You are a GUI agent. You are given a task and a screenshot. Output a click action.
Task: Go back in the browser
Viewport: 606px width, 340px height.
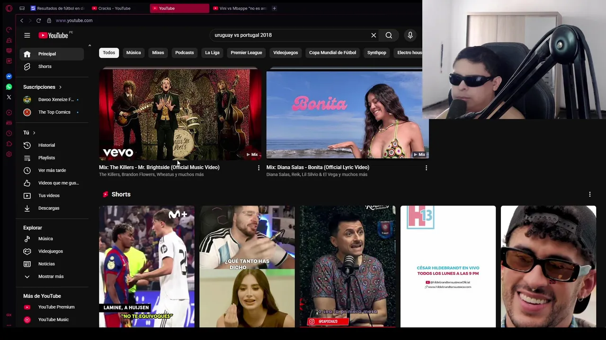click(x=21, y=21)
